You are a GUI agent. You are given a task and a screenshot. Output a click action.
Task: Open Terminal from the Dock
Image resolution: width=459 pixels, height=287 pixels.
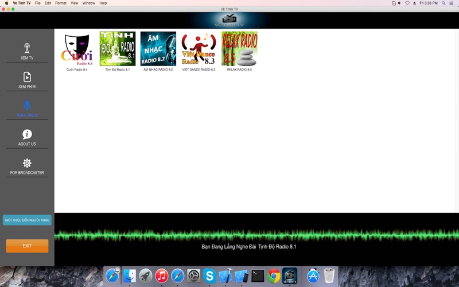tap(258, 276)
